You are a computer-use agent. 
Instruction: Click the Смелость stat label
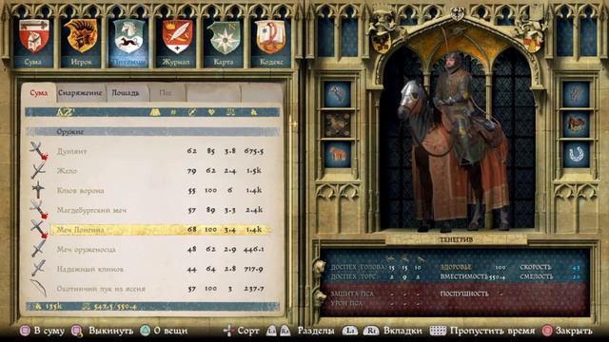pos(536,276)
